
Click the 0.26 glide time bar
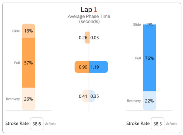pyautogui.click(x=87, y=38)
